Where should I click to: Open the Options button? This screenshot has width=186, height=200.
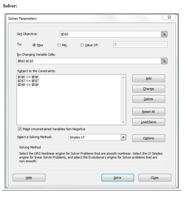click(148, 138)
